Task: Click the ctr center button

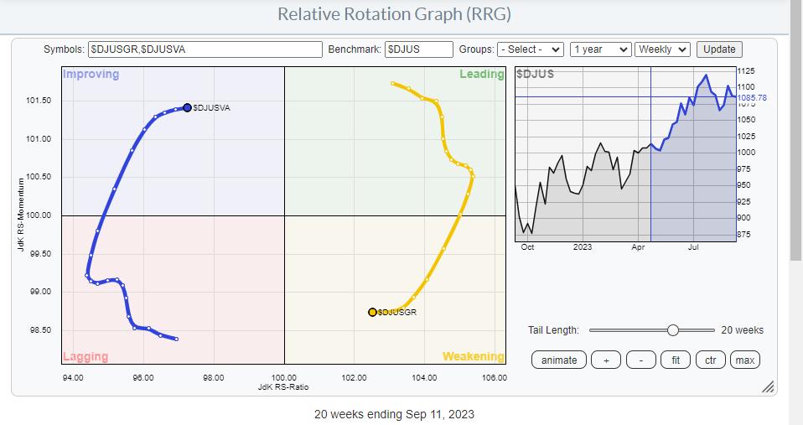Action: (x=710, y=360)
